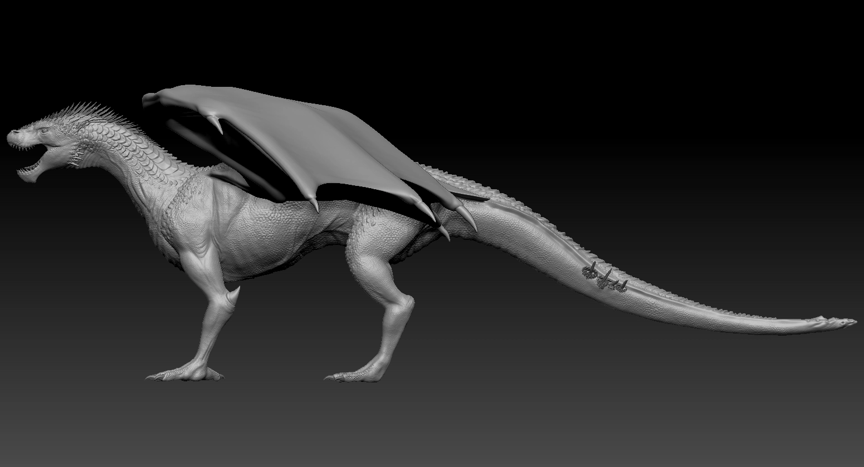Click the elbow spur on the front leg
The image size is (864, 467).
point(234,294)
